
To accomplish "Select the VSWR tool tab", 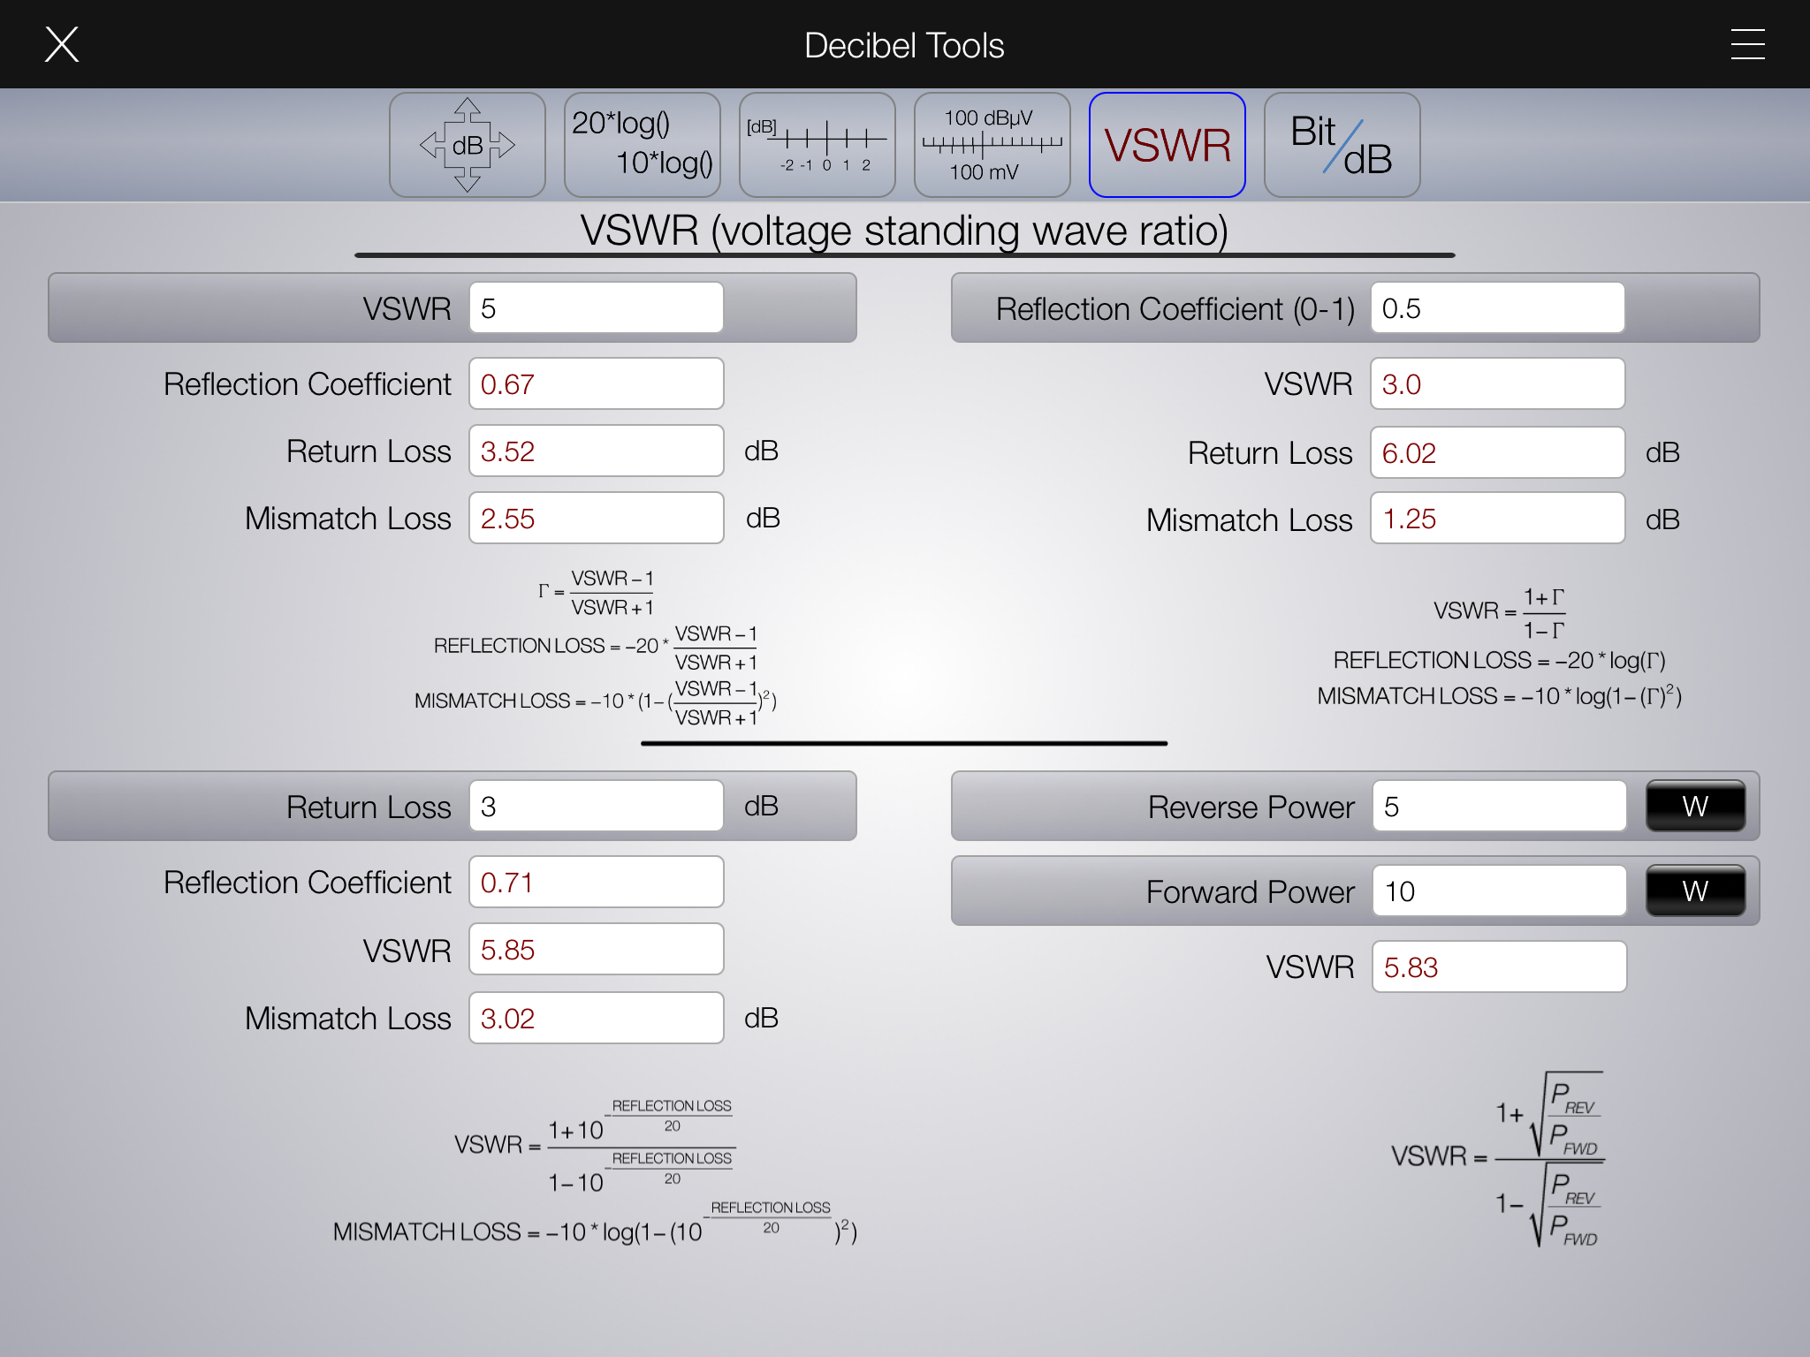I will coord(1167,145).
